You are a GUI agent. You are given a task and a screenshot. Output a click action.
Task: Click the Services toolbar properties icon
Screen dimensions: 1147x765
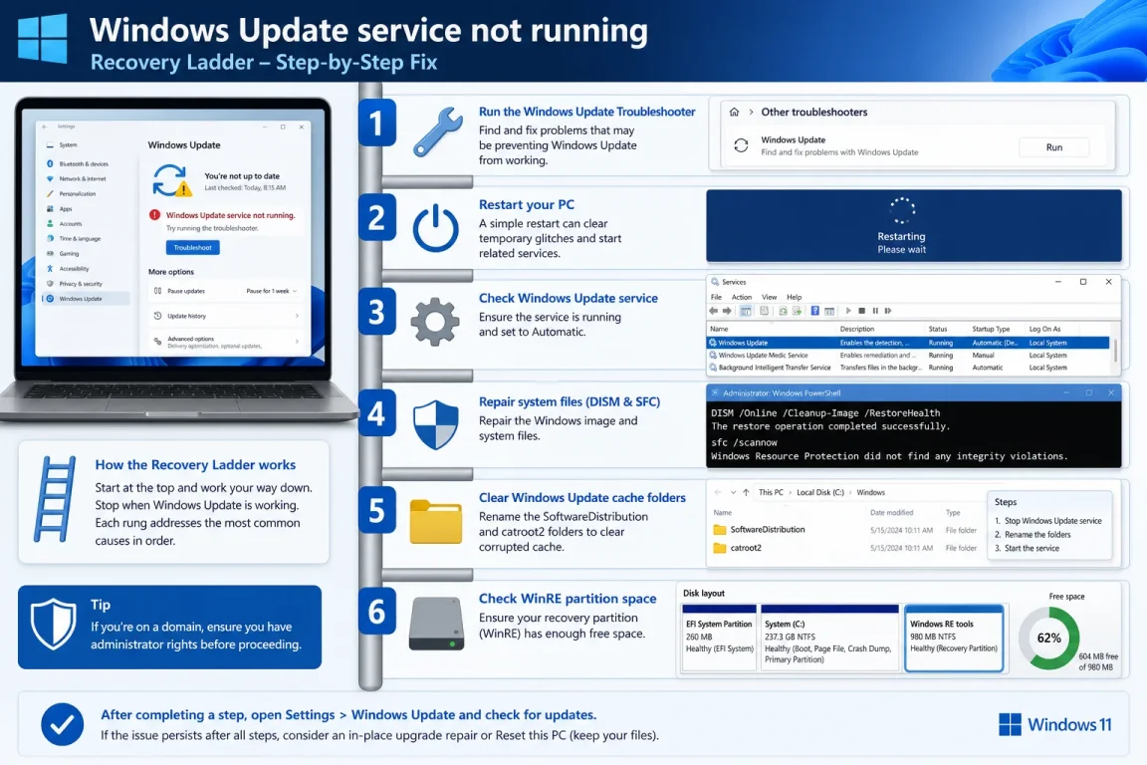coord(764,311)
